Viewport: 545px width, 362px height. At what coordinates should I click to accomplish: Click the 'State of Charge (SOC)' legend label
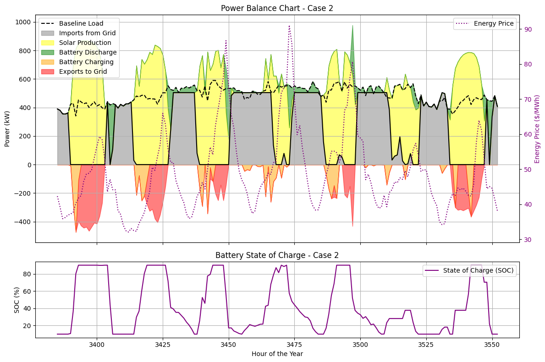coord(478,270)
